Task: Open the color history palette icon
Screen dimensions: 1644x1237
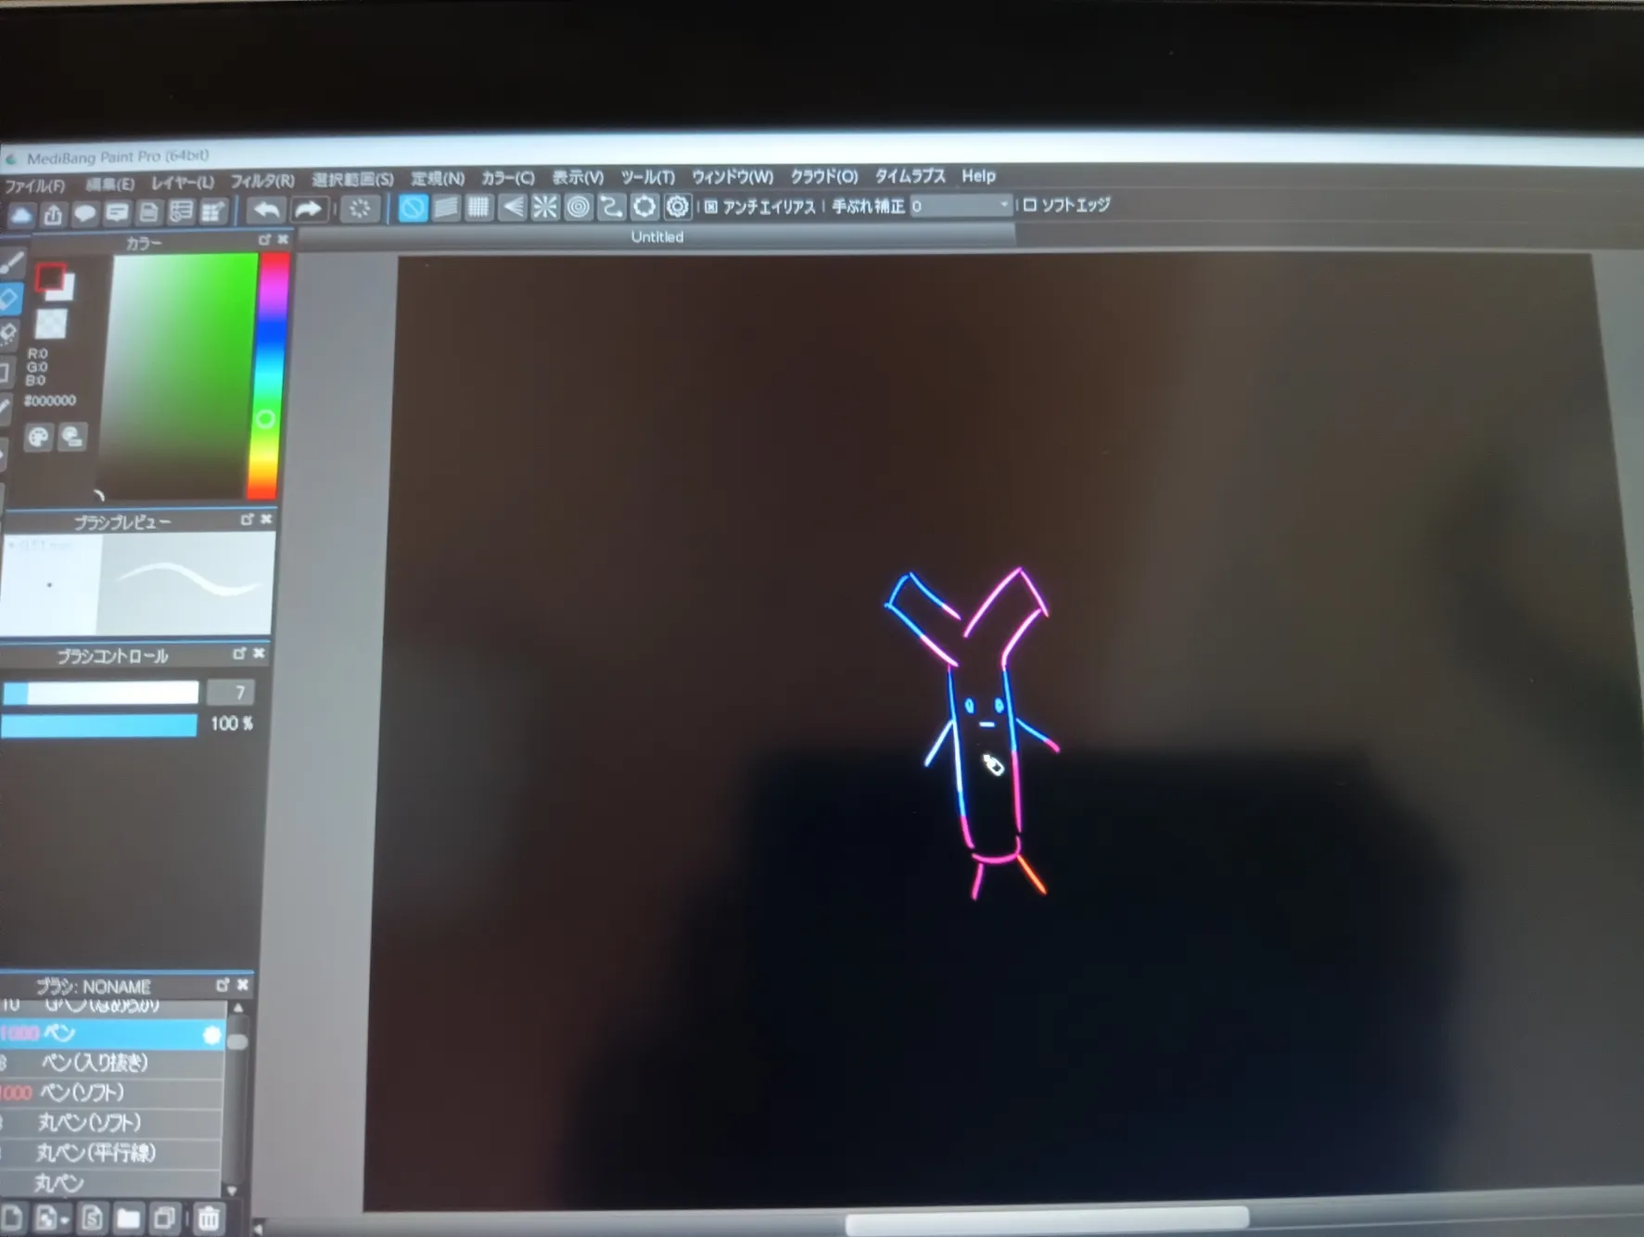Action: click(x=72, y=437)
